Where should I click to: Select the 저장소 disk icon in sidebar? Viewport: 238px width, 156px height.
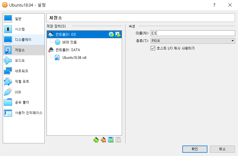pyautogui.click(x=8, y=50)
